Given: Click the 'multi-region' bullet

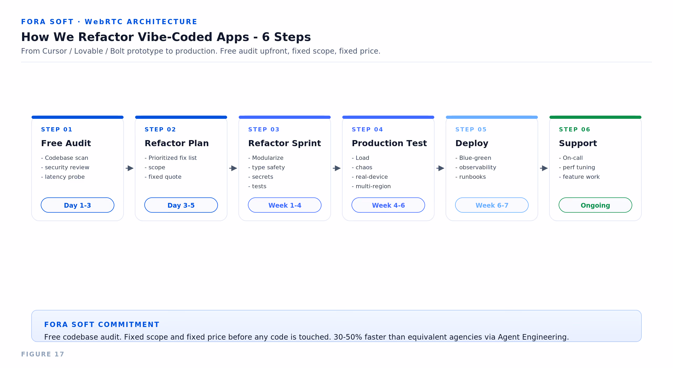Looking at the screenshot, I should tap(371, 186).
